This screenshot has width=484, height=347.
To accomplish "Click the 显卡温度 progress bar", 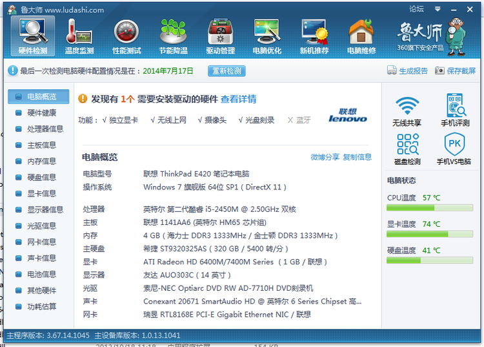I will (430, 234).
